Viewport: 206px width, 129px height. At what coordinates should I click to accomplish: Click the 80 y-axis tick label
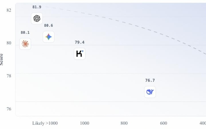click(9, 43)
